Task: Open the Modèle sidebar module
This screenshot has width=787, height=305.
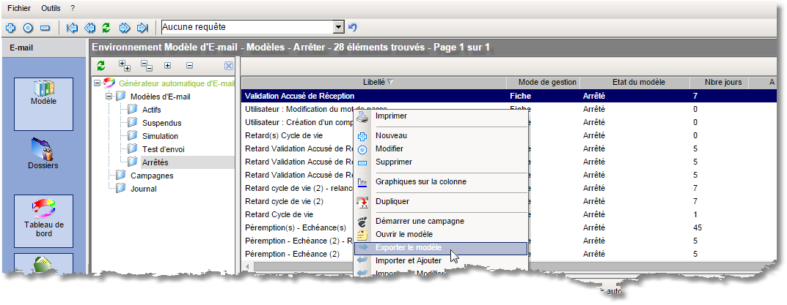Action: (43, 104)
